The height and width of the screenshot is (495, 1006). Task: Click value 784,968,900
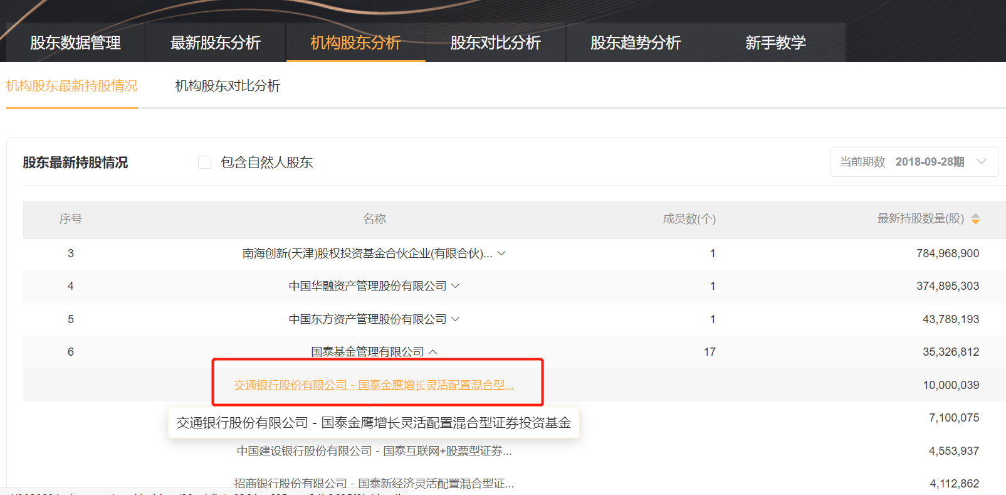click(948, 253)
